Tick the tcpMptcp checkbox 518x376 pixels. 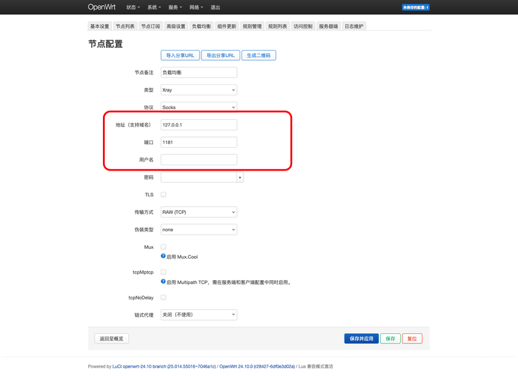(163, 272)
